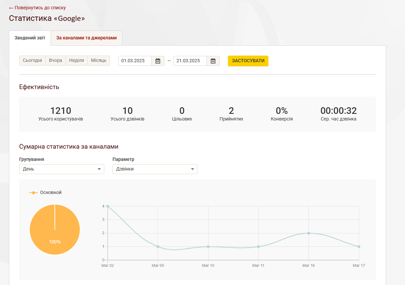Go back via Повернутись до списку link

point(37,8)
